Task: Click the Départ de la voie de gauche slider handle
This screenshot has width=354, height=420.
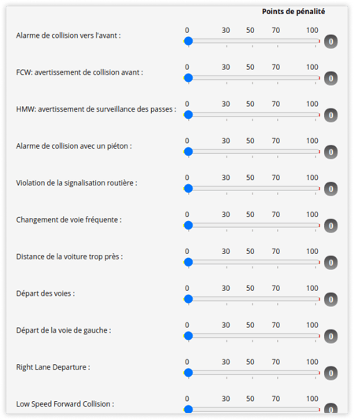Action: (188, 336)
